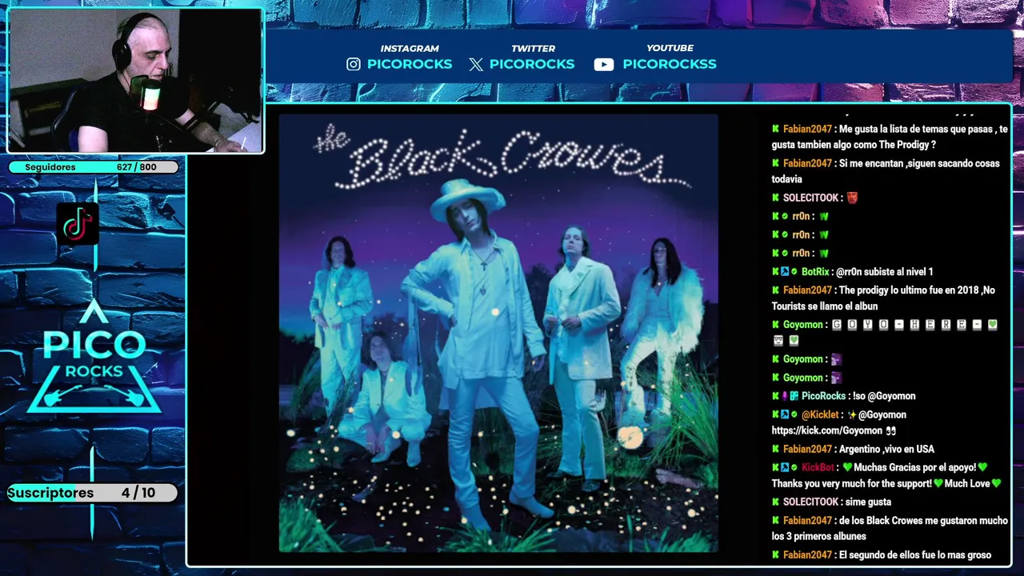Click the green heart after 'Much Love'
The image size is (1024, 576).
[x=996, y=483]
